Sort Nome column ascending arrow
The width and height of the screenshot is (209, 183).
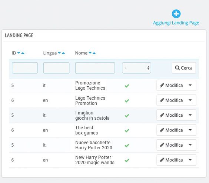tap(94, 53)
